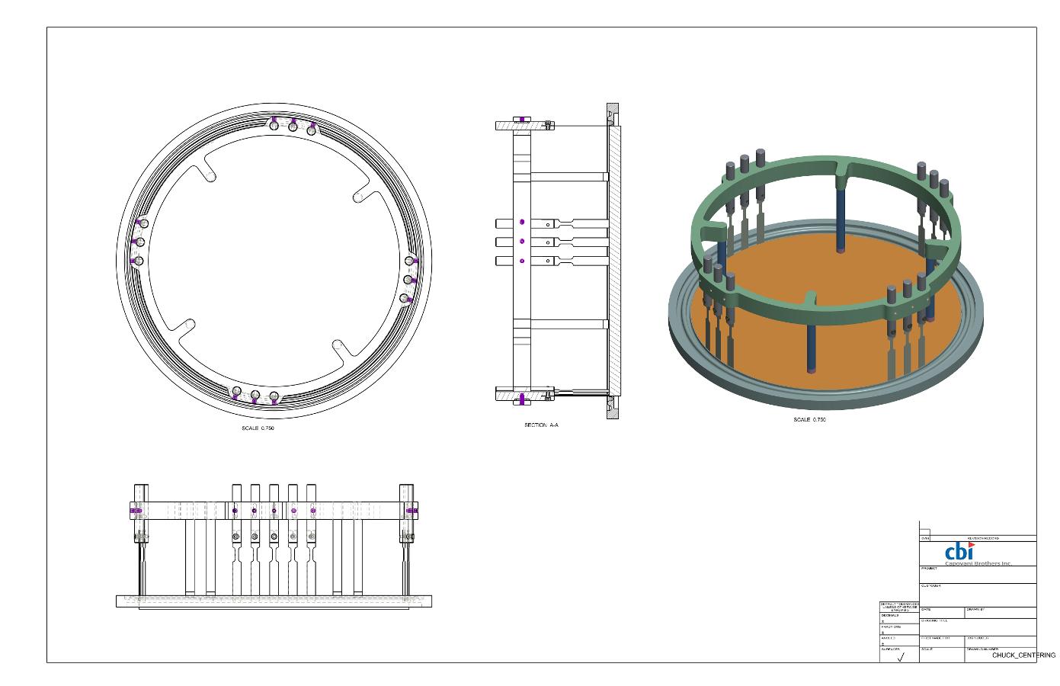Select the base plate in the bottom front view
This screenshot has width=1060, height=686.
(274, 601)
